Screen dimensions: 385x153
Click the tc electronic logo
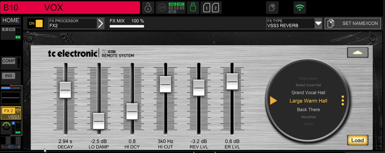72,53
